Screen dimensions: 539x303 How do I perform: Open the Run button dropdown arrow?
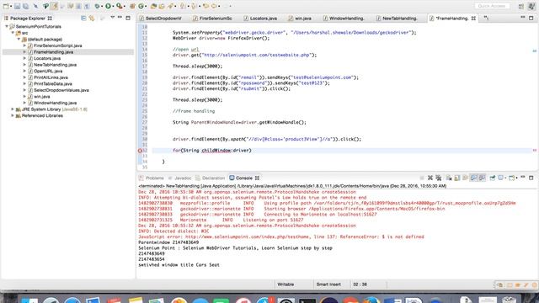(x=113, y=6)
